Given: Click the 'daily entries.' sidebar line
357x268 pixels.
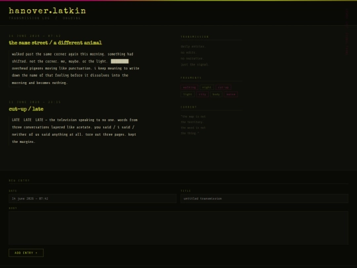Looking at the screenshot, I should tap(193, 46).
